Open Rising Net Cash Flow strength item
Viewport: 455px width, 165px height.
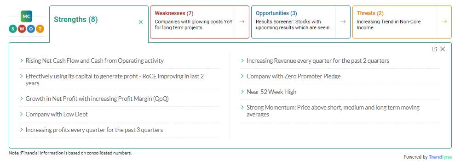coord(95,60)
